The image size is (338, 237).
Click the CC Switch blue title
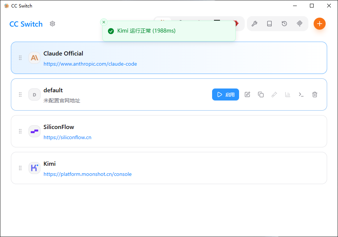(x=26, y=24)
